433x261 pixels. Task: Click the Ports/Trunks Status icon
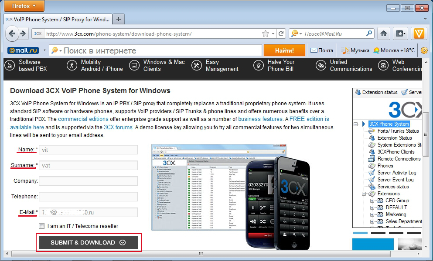coord(372,131)
